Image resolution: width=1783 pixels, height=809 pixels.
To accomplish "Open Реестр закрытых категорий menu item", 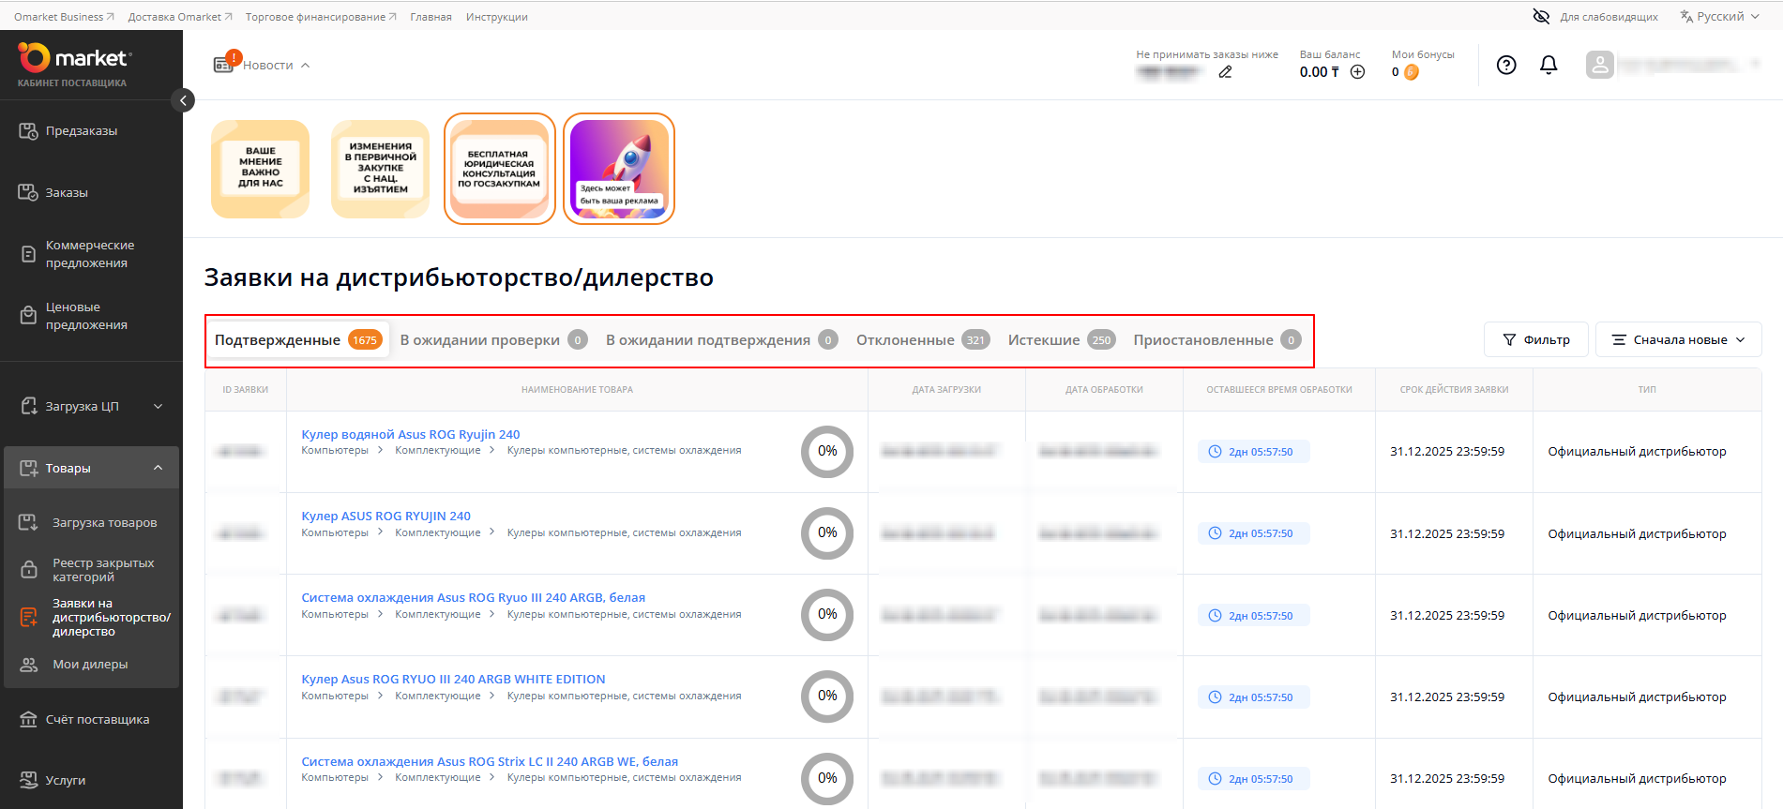I will pos(91,570).
